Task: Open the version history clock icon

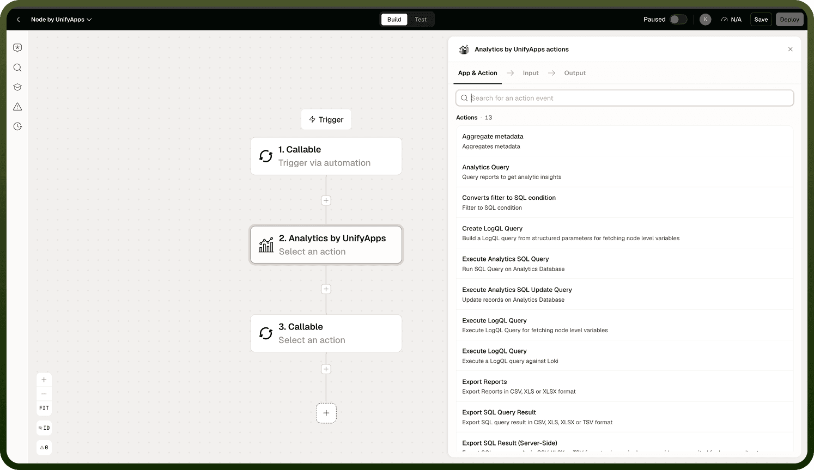Action: [x=17, y=126]
